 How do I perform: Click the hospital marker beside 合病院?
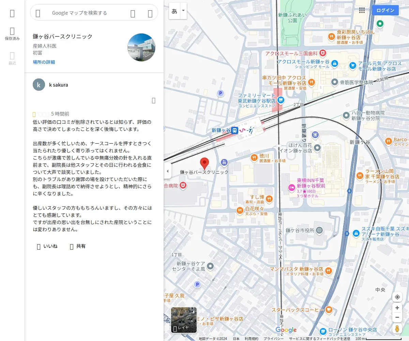183,185
